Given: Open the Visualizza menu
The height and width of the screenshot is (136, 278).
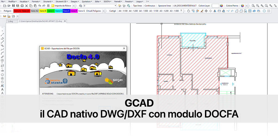Looking at the screenshot, I should tap(24, 1).
